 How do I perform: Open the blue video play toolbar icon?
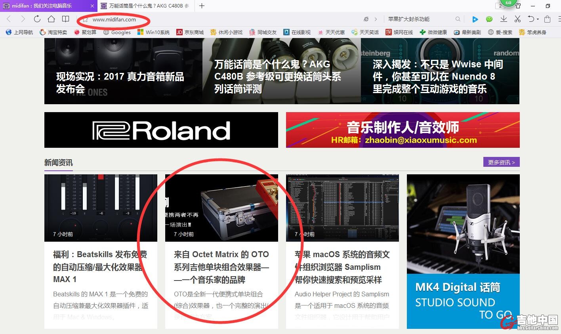coord(475,19)
